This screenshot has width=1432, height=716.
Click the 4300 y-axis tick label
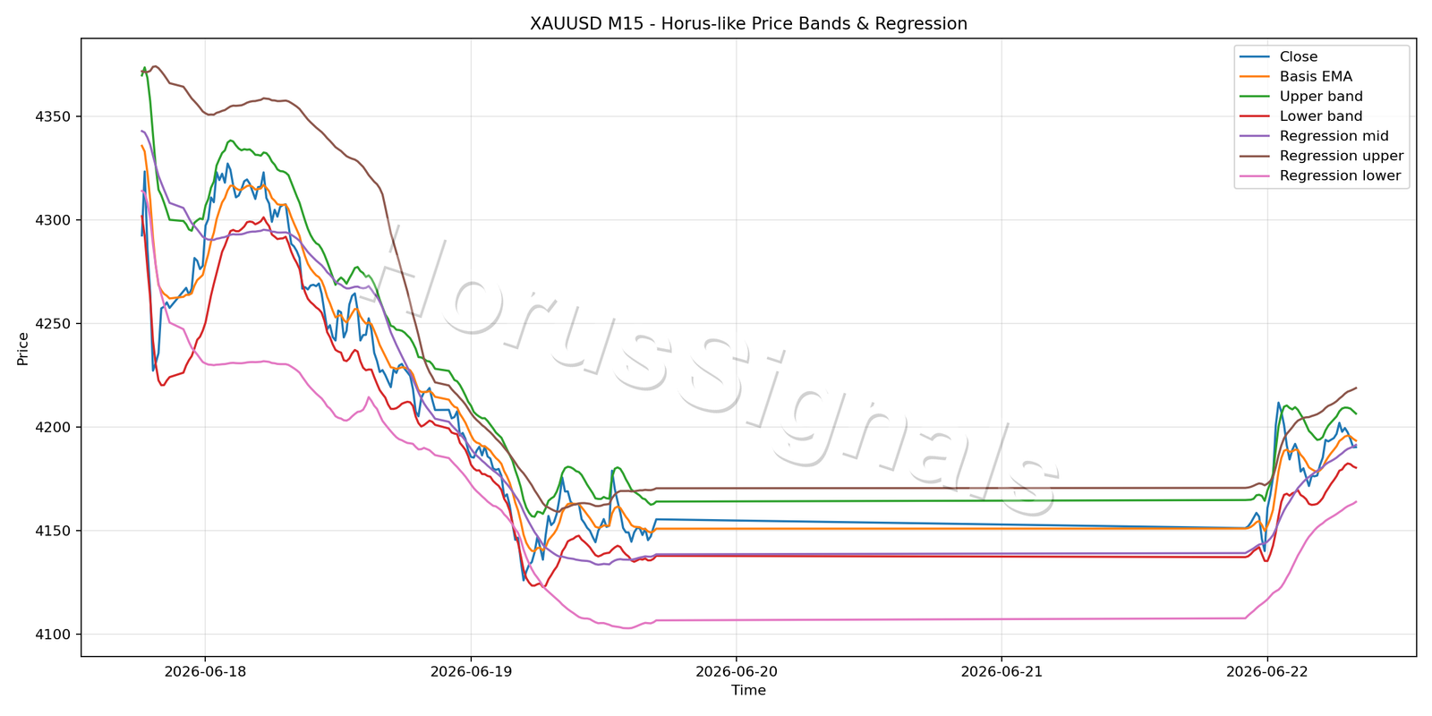55,220
